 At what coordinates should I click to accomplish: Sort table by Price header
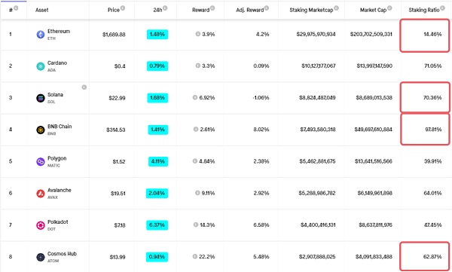pos(113,10)
